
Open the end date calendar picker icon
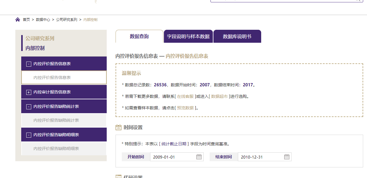click(287, 157)
